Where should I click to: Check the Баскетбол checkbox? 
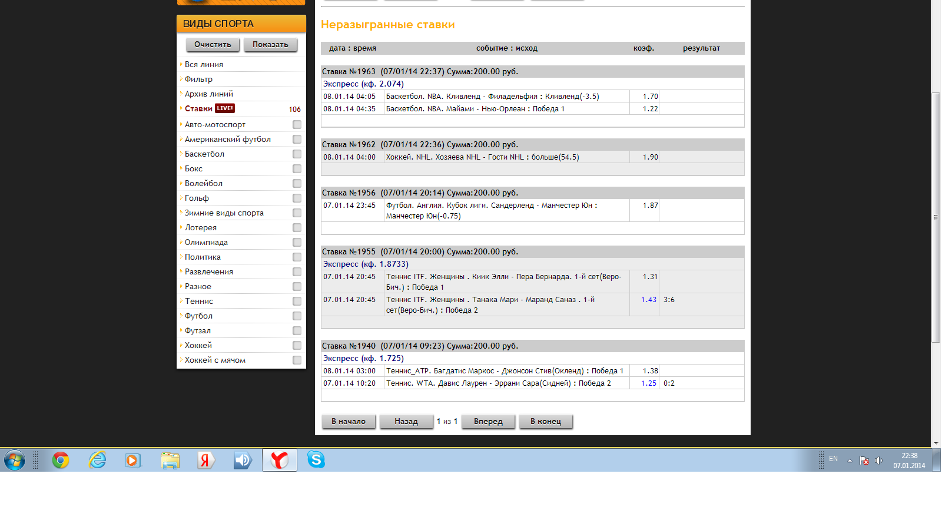(x=297, y=154)
